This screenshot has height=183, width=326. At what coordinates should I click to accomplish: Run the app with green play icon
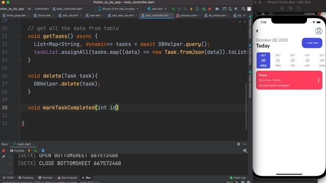173,9
